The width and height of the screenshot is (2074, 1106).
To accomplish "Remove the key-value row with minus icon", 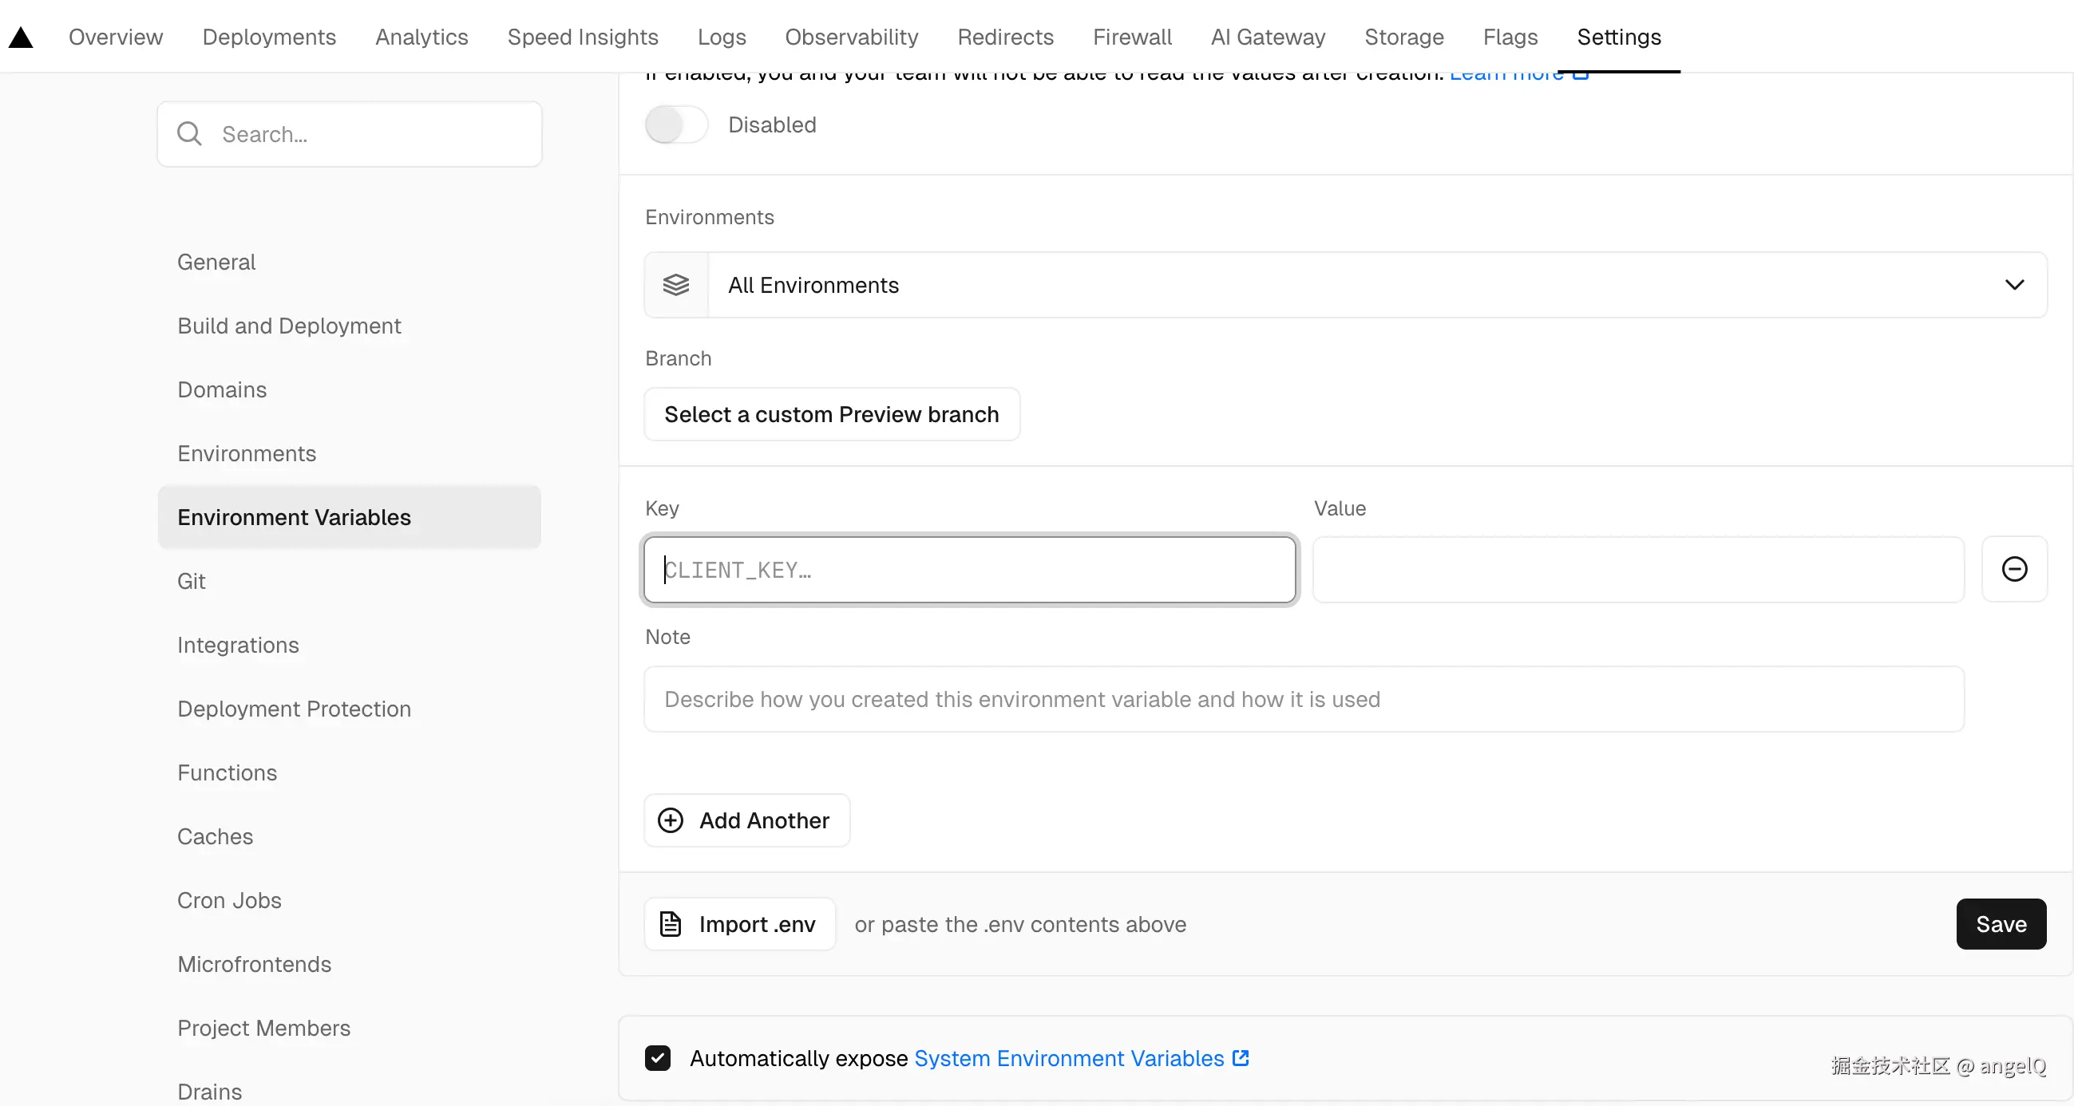I will coord(2013,569).
